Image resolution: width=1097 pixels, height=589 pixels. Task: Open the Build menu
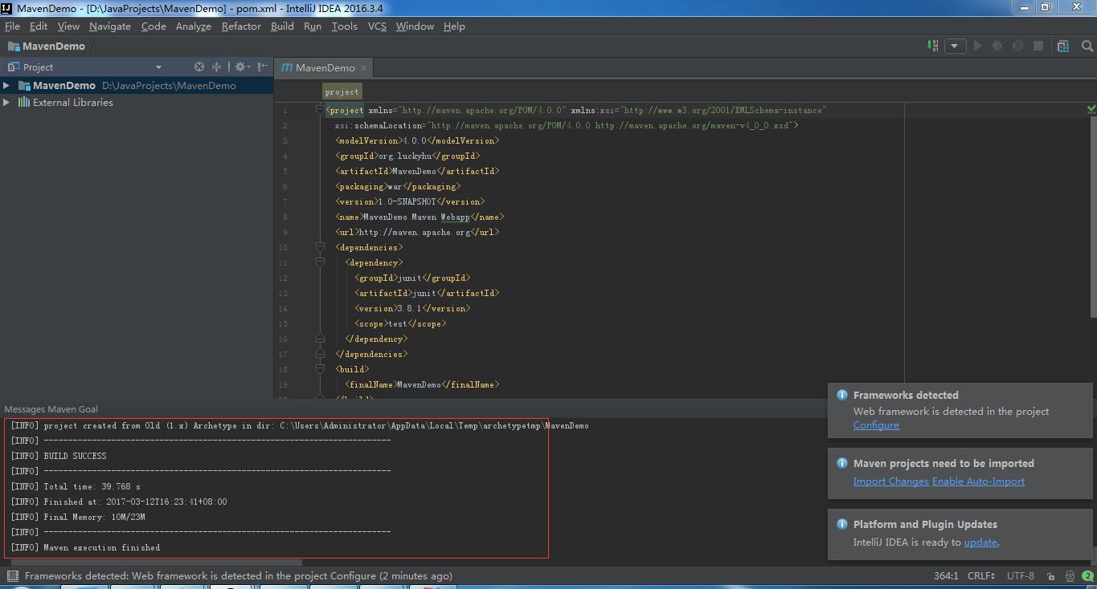(282, 26)
